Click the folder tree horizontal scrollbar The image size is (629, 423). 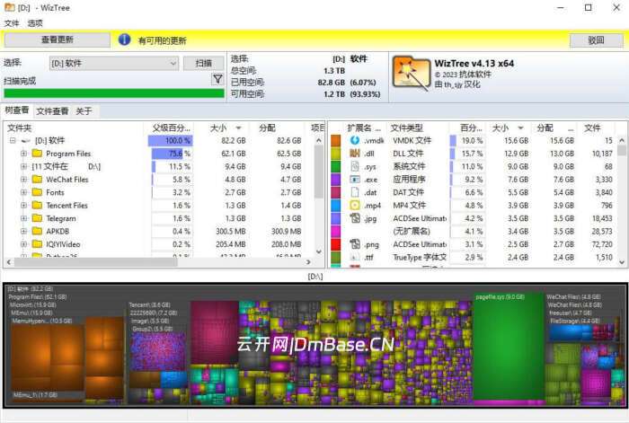click(x=96, y=262)
